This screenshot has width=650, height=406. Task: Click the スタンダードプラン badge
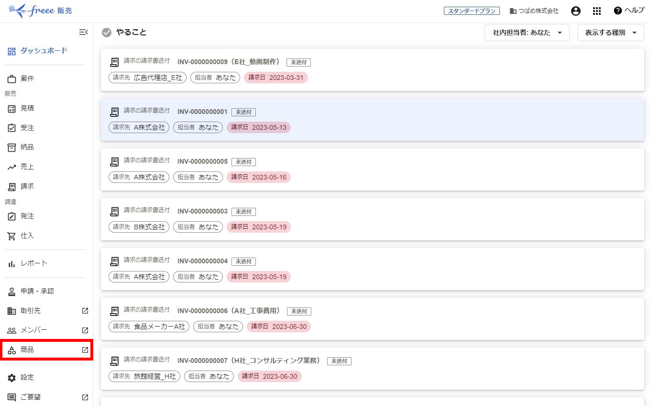pyautogui.click(x=472, y=11)
